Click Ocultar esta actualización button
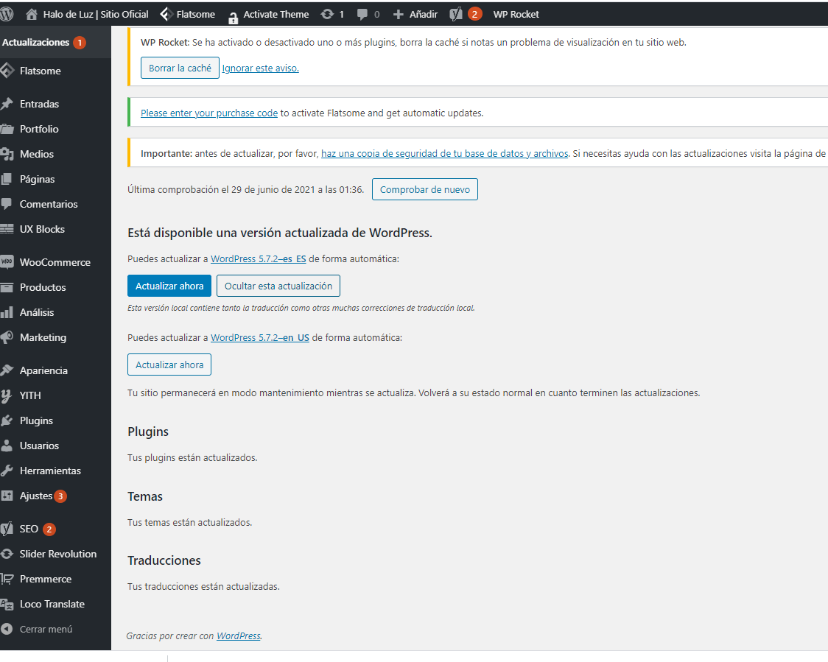 click(278, 286)
